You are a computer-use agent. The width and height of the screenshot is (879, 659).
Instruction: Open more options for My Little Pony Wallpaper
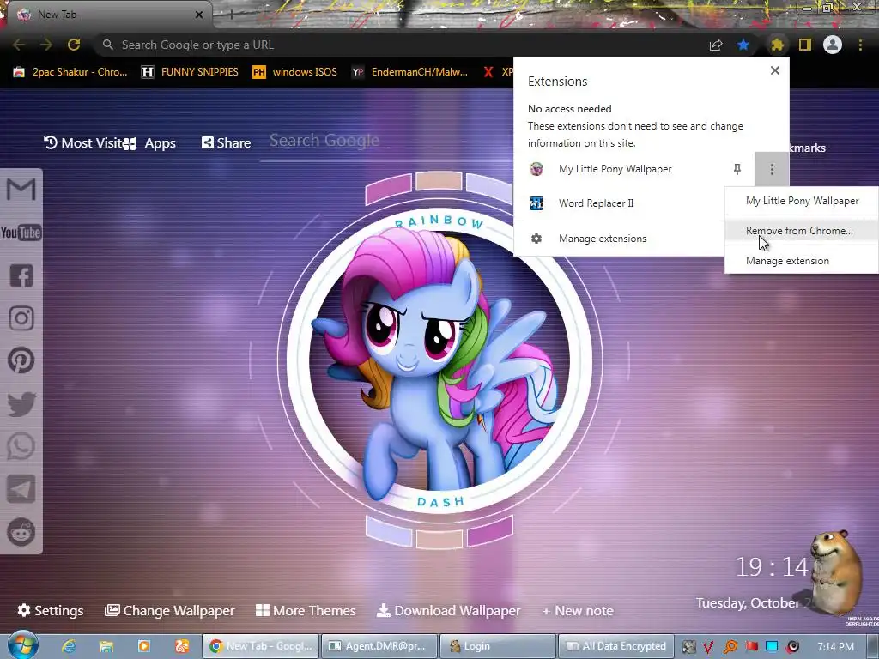(x=772, y=169)
